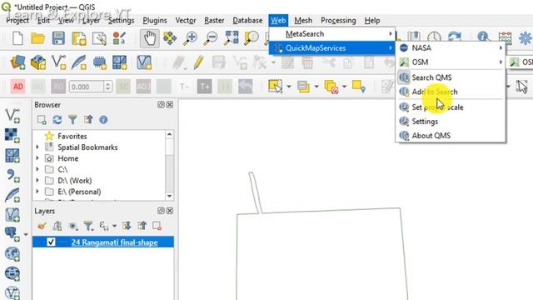Expand the Spatial Bookmarks tree node
The width and height of the screenshot is (533, 300).
(37, 147)
